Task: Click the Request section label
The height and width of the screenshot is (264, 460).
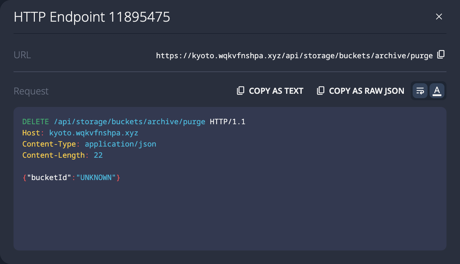Action: coord(31,91)
